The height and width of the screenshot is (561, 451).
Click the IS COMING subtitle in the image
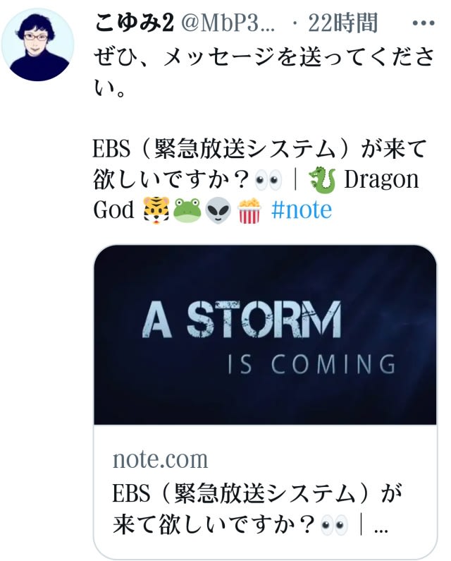(x=311, y=364)
